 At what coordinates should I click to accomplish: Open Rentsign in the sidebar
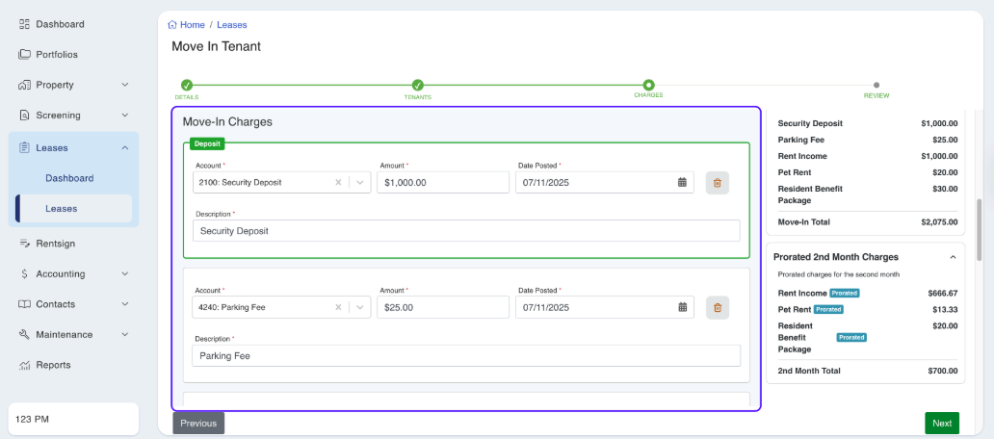click(58, 244)
